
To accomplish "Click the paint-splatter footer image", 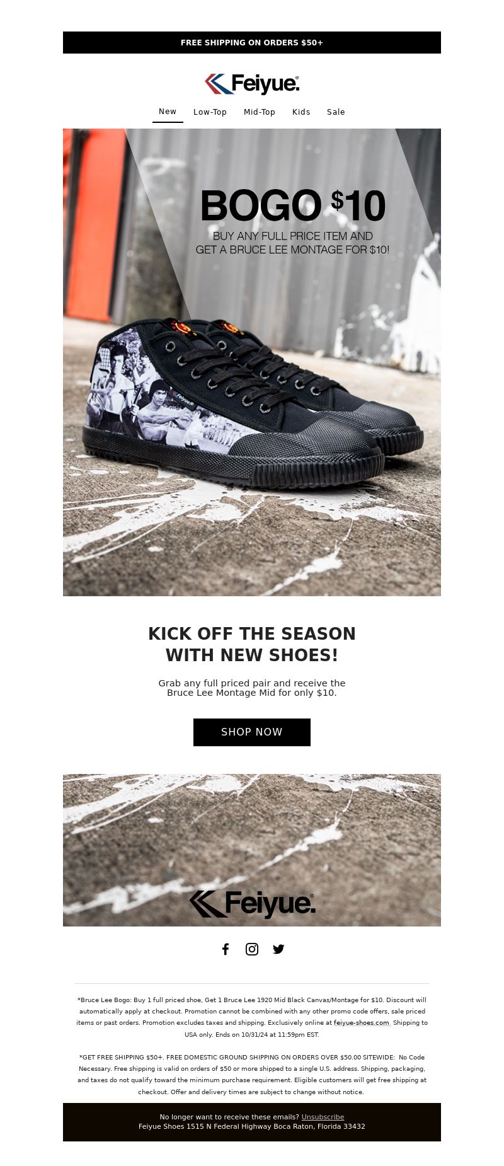I will 252,850.
